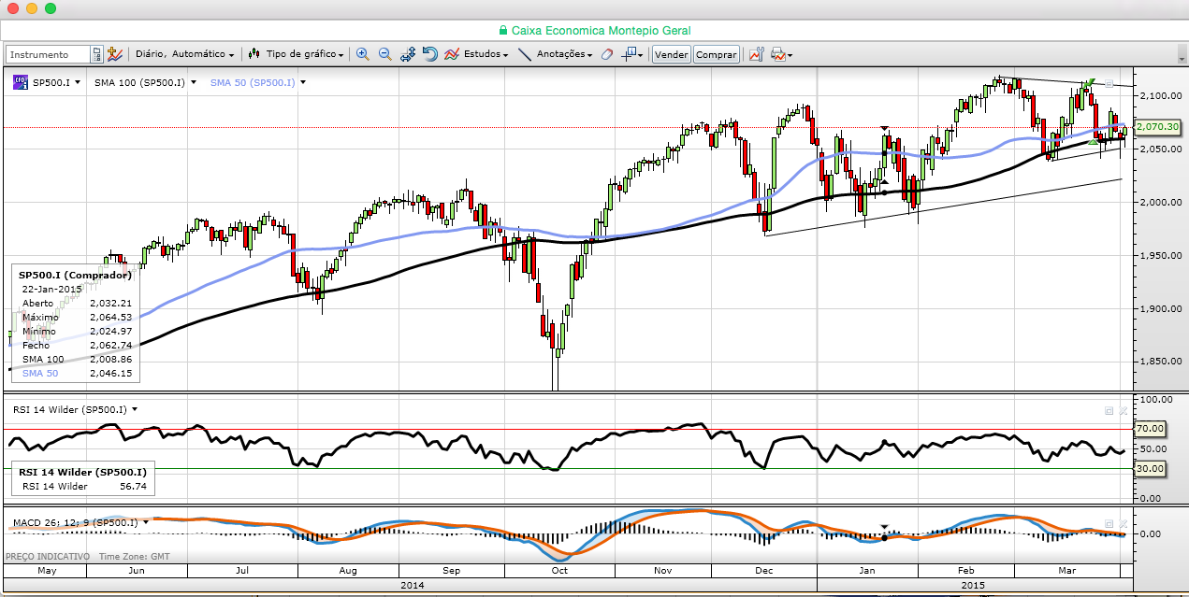Viewport: 1189px width, 597px height.
Task: Close the MACD indicator panel
Action: coord(1123,523)
